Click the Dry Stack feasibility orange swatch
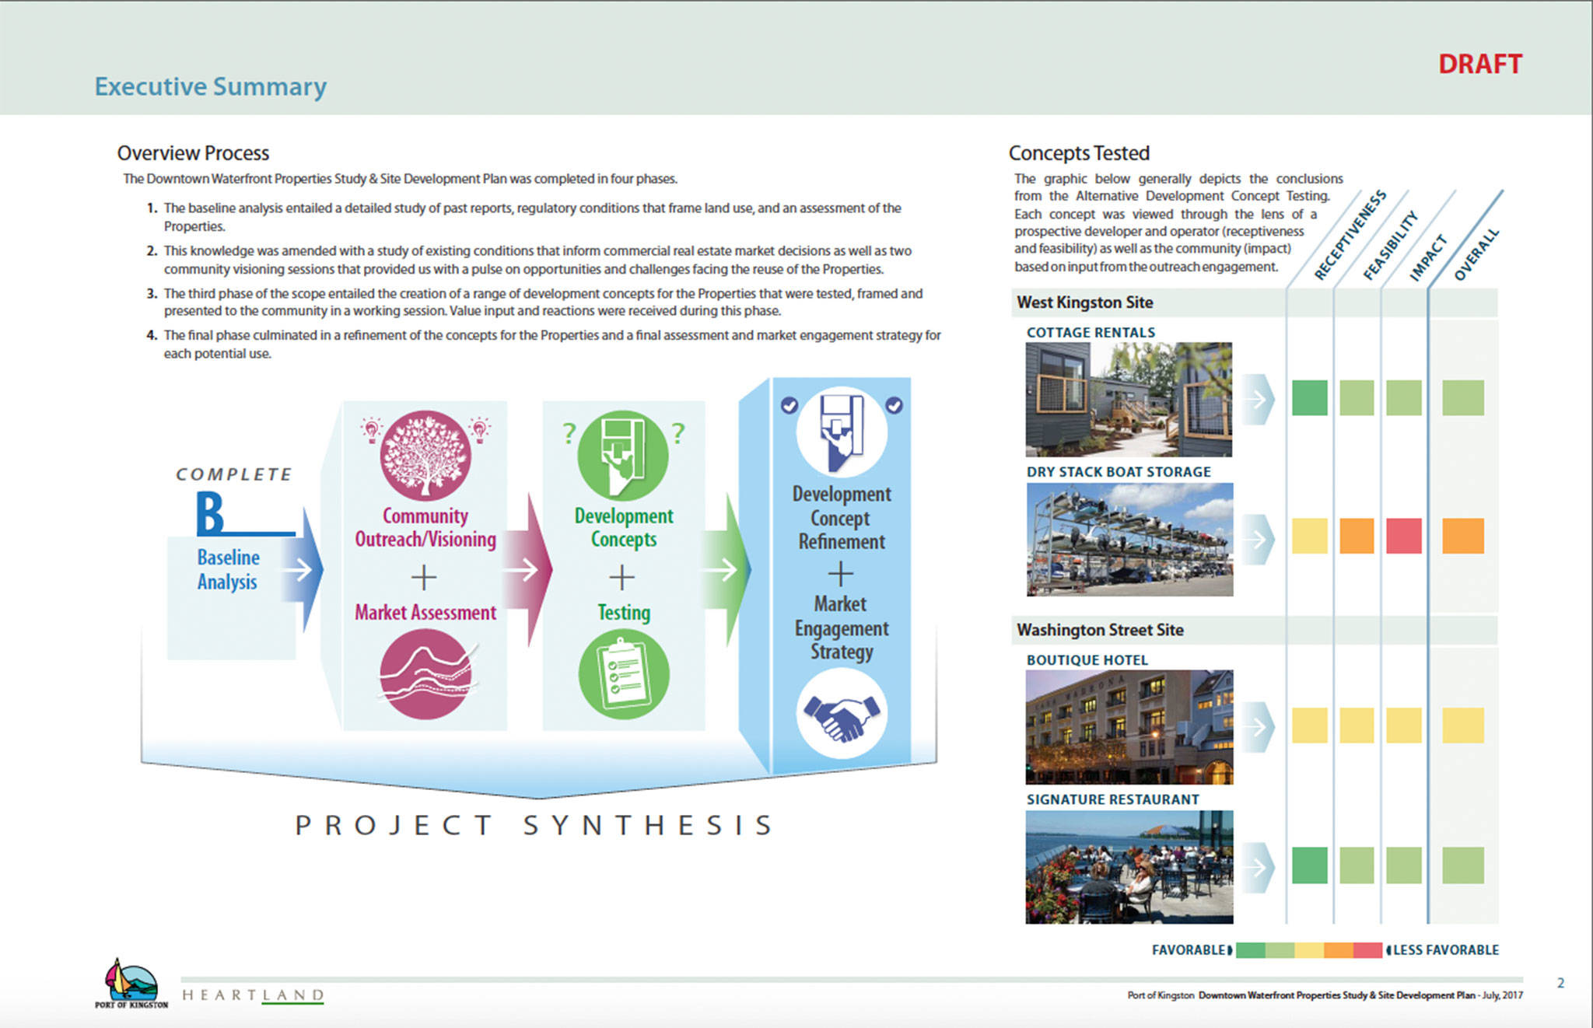 coord(1357,536)
